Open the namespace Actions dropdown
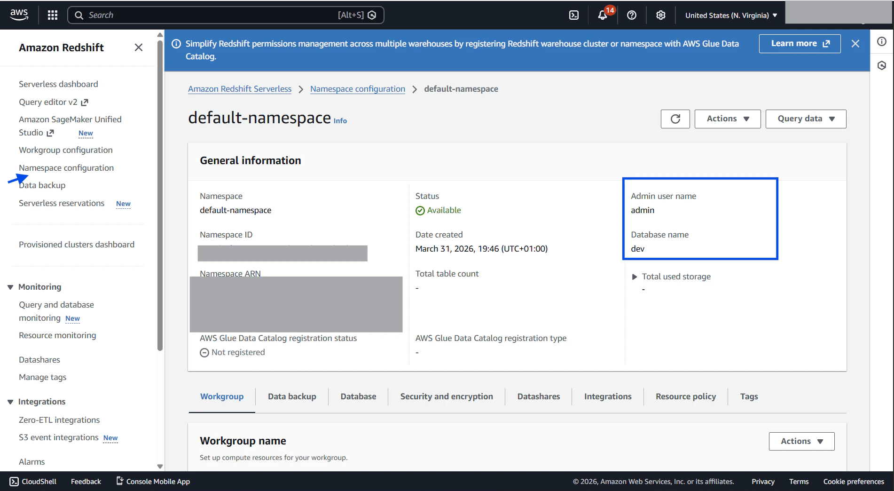 (x=728, y=119)
